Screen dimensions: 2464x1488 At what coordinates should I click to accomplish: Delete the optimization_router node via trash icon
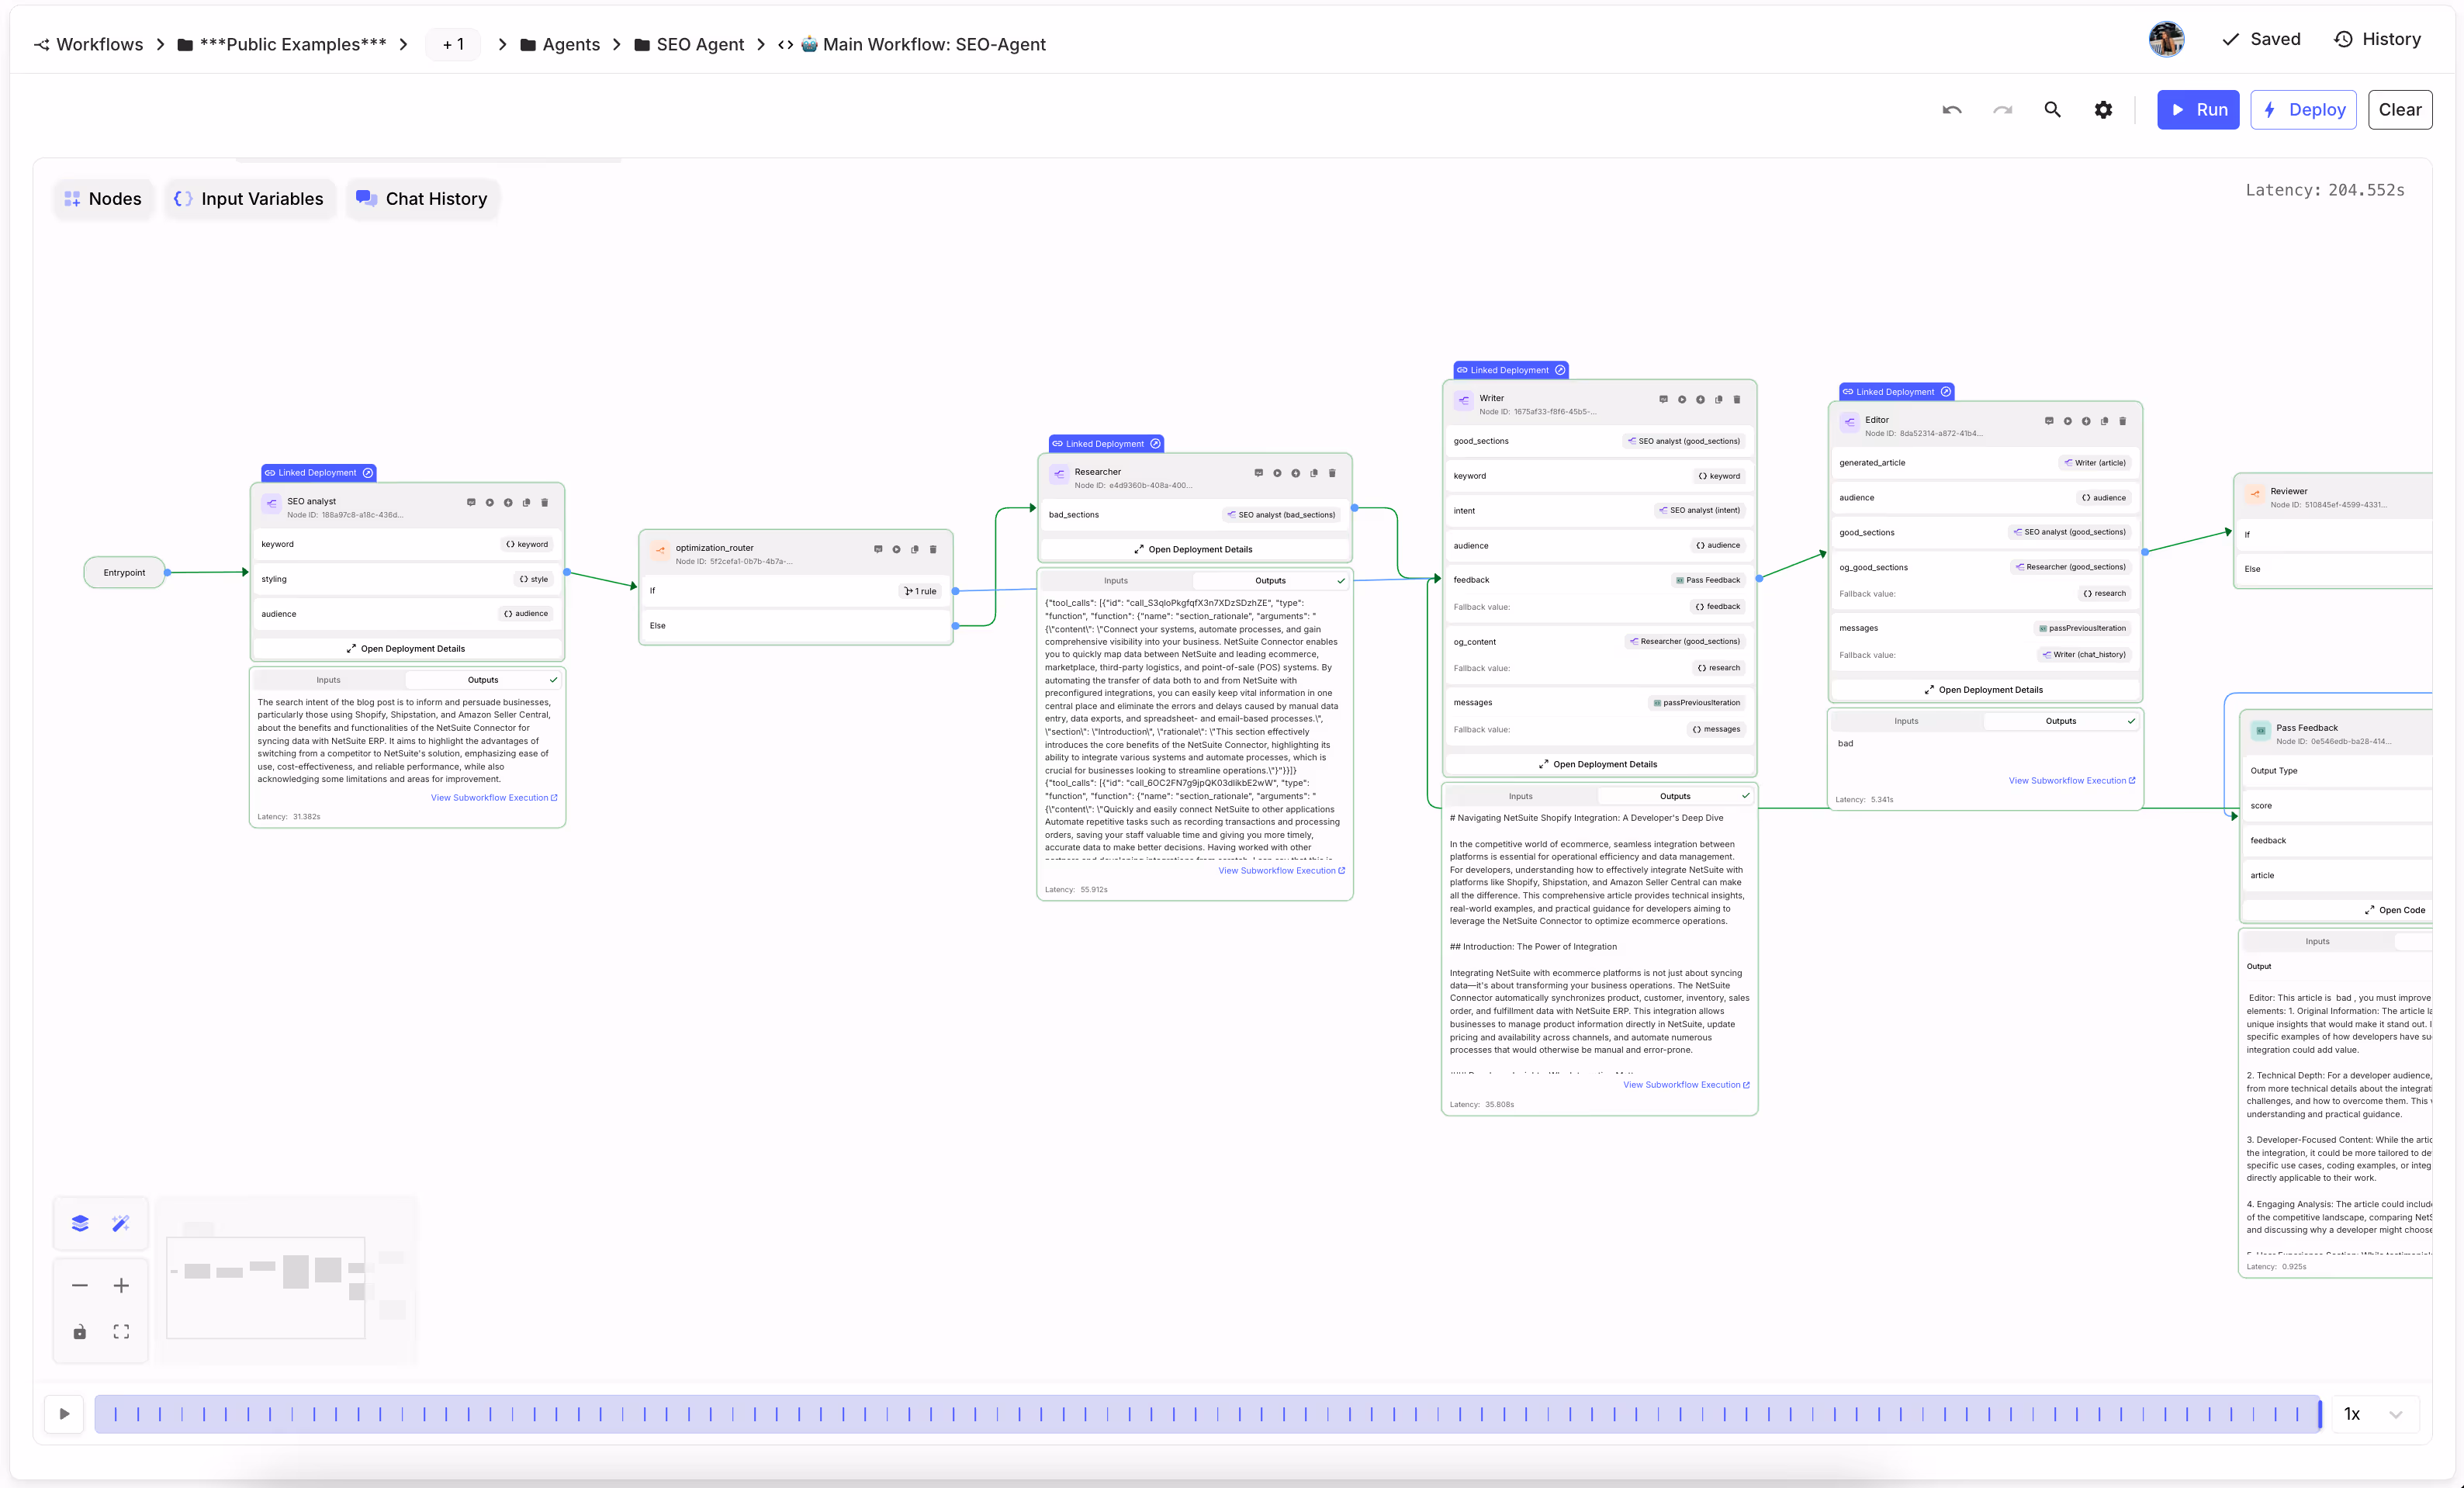coord(933,549)
